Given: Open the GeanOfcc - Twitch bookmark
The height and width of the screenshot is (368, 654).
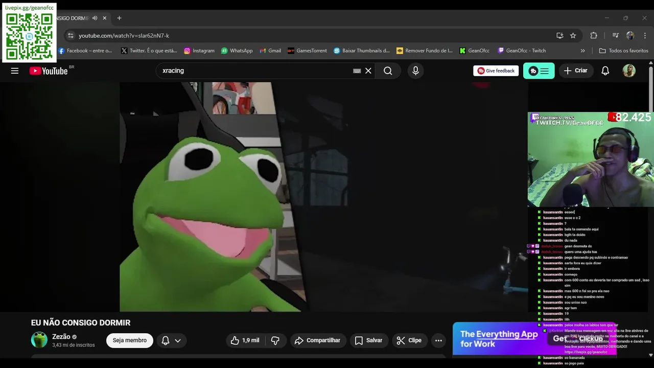Looking at the screenshot, I should point(522,51).
